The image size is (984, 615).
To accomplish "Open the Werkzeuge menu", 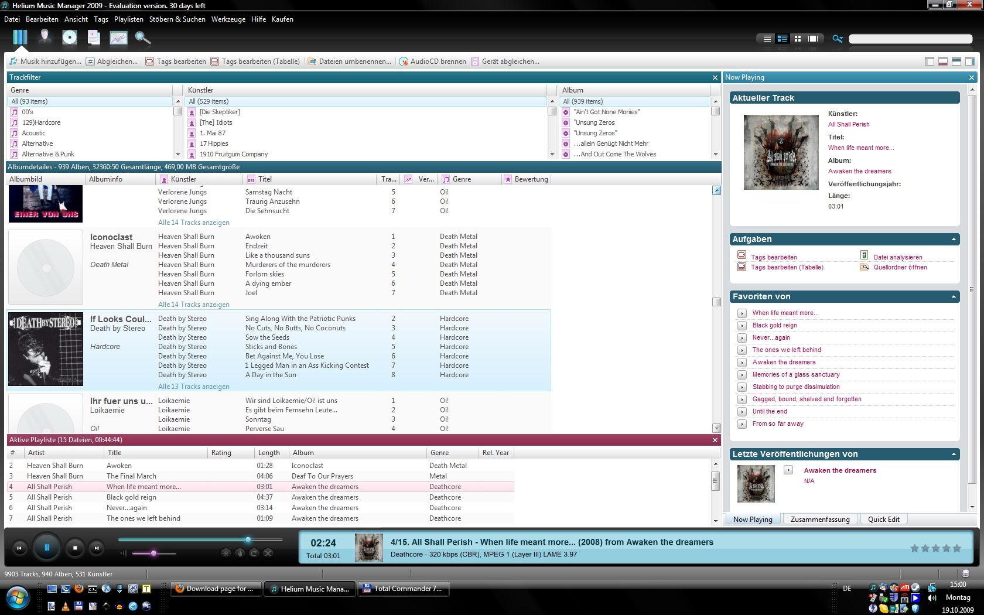I will (228, 19).
